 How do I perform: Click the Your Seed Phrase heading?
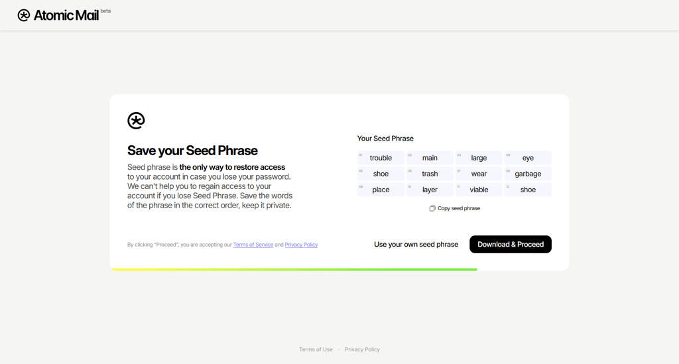385,139
